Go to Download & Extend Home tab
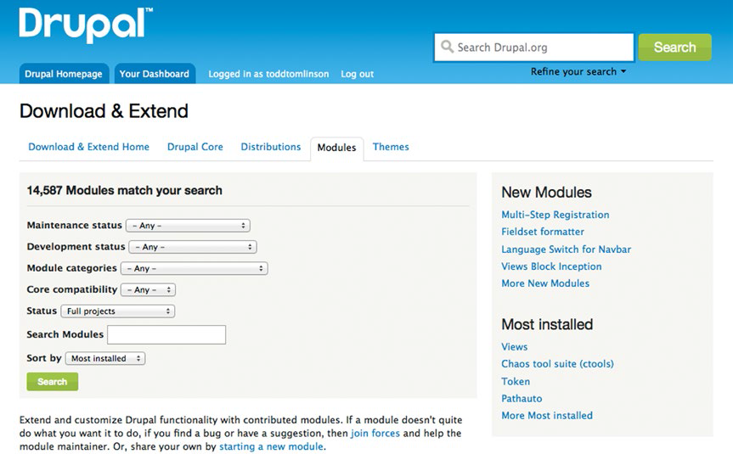The image size is (733, 454). [89, 147]
